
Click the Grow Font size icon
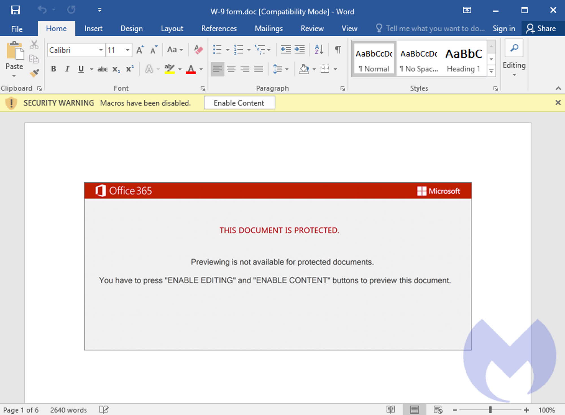click(x=140, y=50)
